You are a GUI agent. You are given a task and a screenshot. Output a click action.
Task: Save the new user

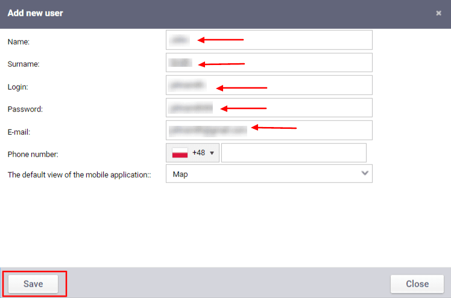[x=33, y=284]
